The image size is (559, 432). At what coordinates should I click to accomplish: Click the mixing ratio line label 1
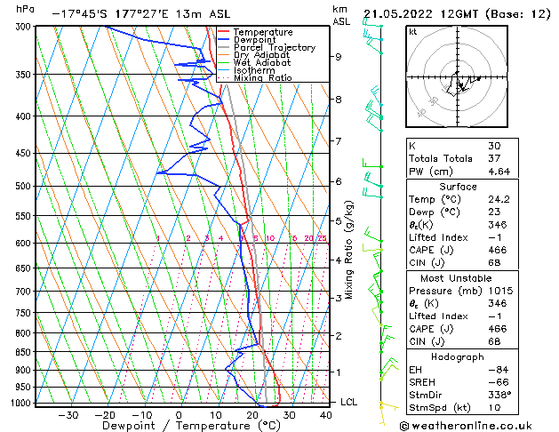(x=158, y=238)
